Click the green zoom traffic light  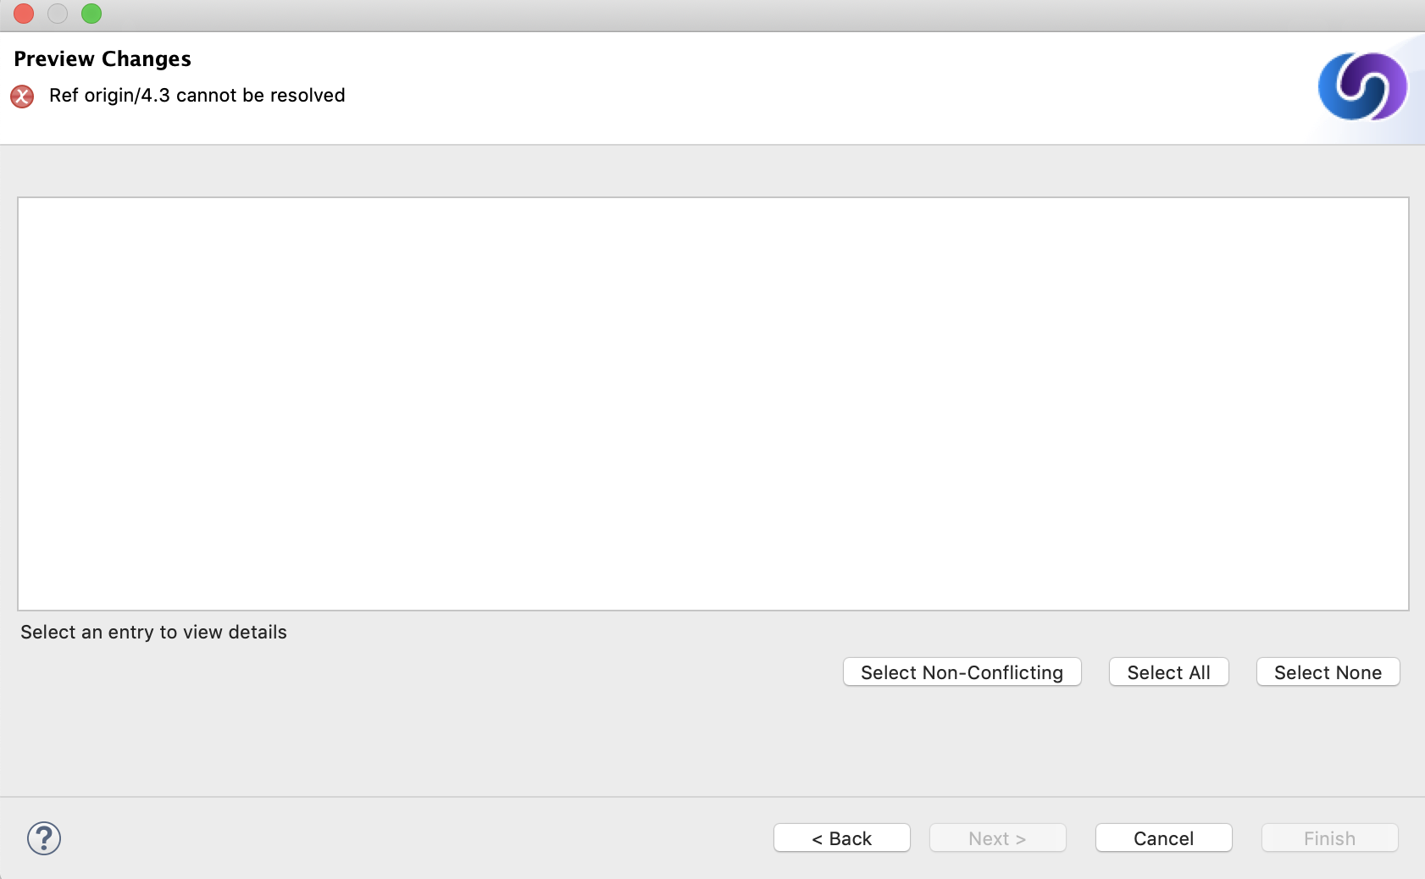[x=91, y=14]
